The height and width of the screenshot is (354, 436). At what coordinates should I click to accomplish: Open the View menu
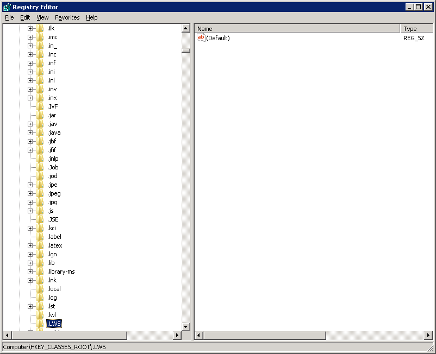pyautogui.click(x=42, y=17)
